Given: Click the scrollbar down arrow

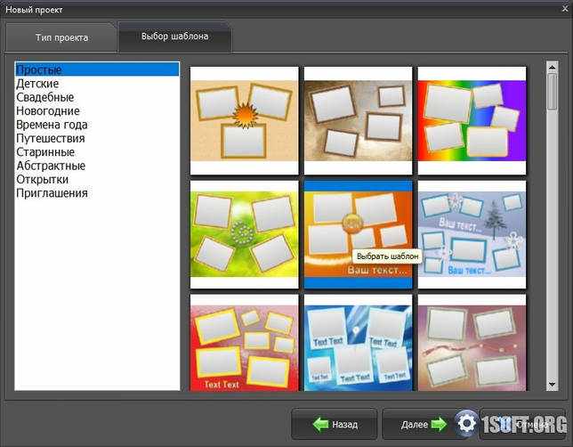Looking at the screenshot, I should 553,385.
